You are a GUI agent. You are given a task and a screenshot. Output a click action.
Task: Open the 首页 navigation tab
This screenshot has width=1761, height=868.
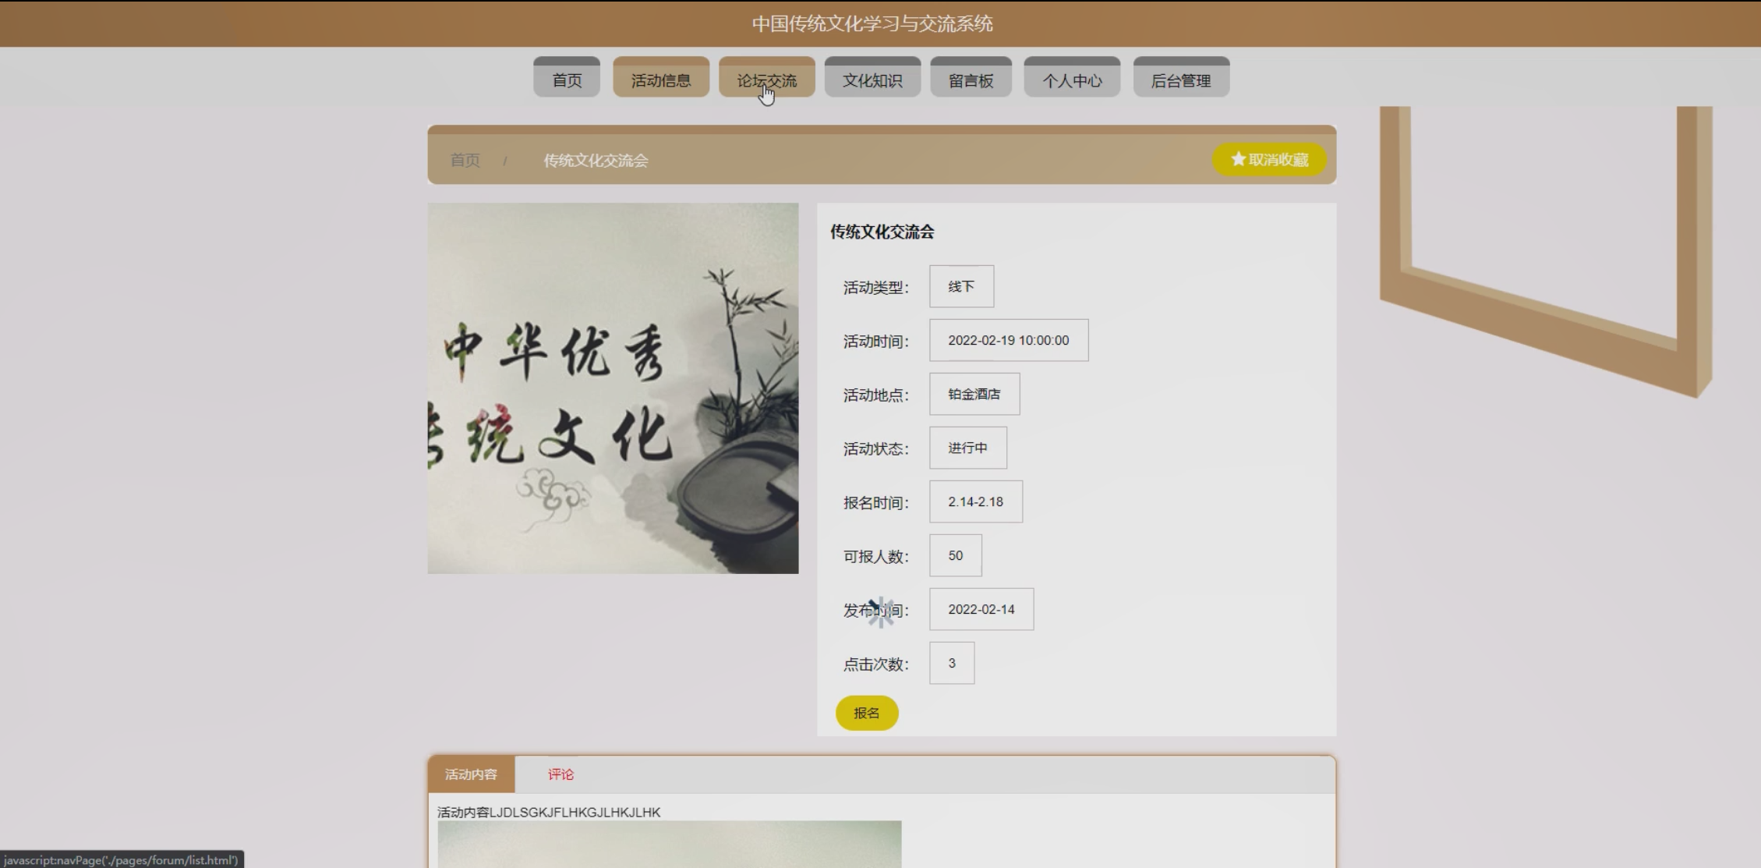click(x=567, y=80)
